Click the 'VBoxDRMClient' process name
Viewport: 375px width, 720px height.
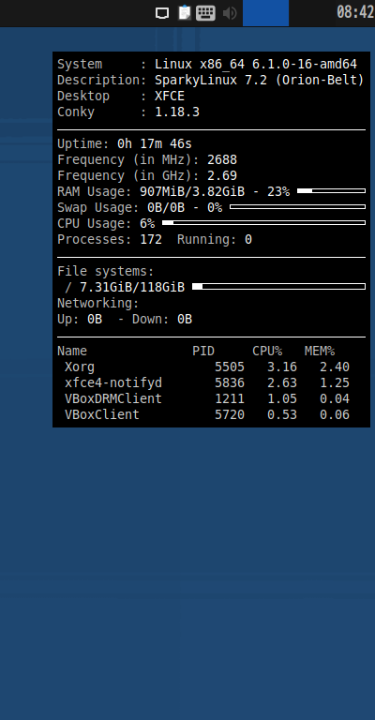[113, 398]
